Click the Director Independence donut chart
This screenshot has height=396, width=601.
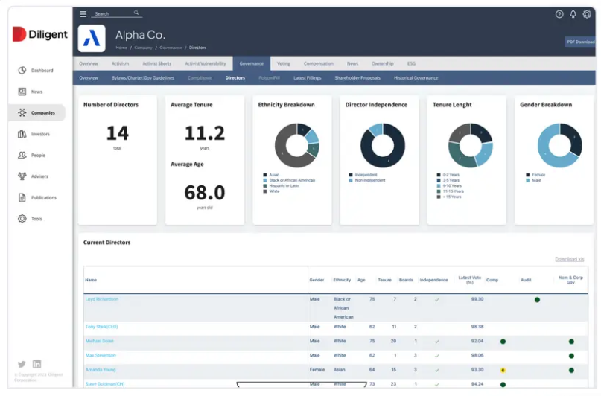383,146
